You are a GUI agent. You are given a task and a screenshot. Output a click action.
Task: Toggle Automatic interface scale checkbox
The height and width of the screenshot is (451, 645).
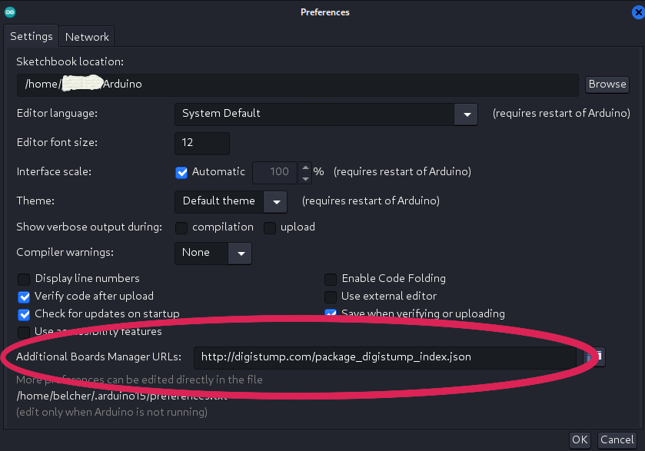[181, 172]
